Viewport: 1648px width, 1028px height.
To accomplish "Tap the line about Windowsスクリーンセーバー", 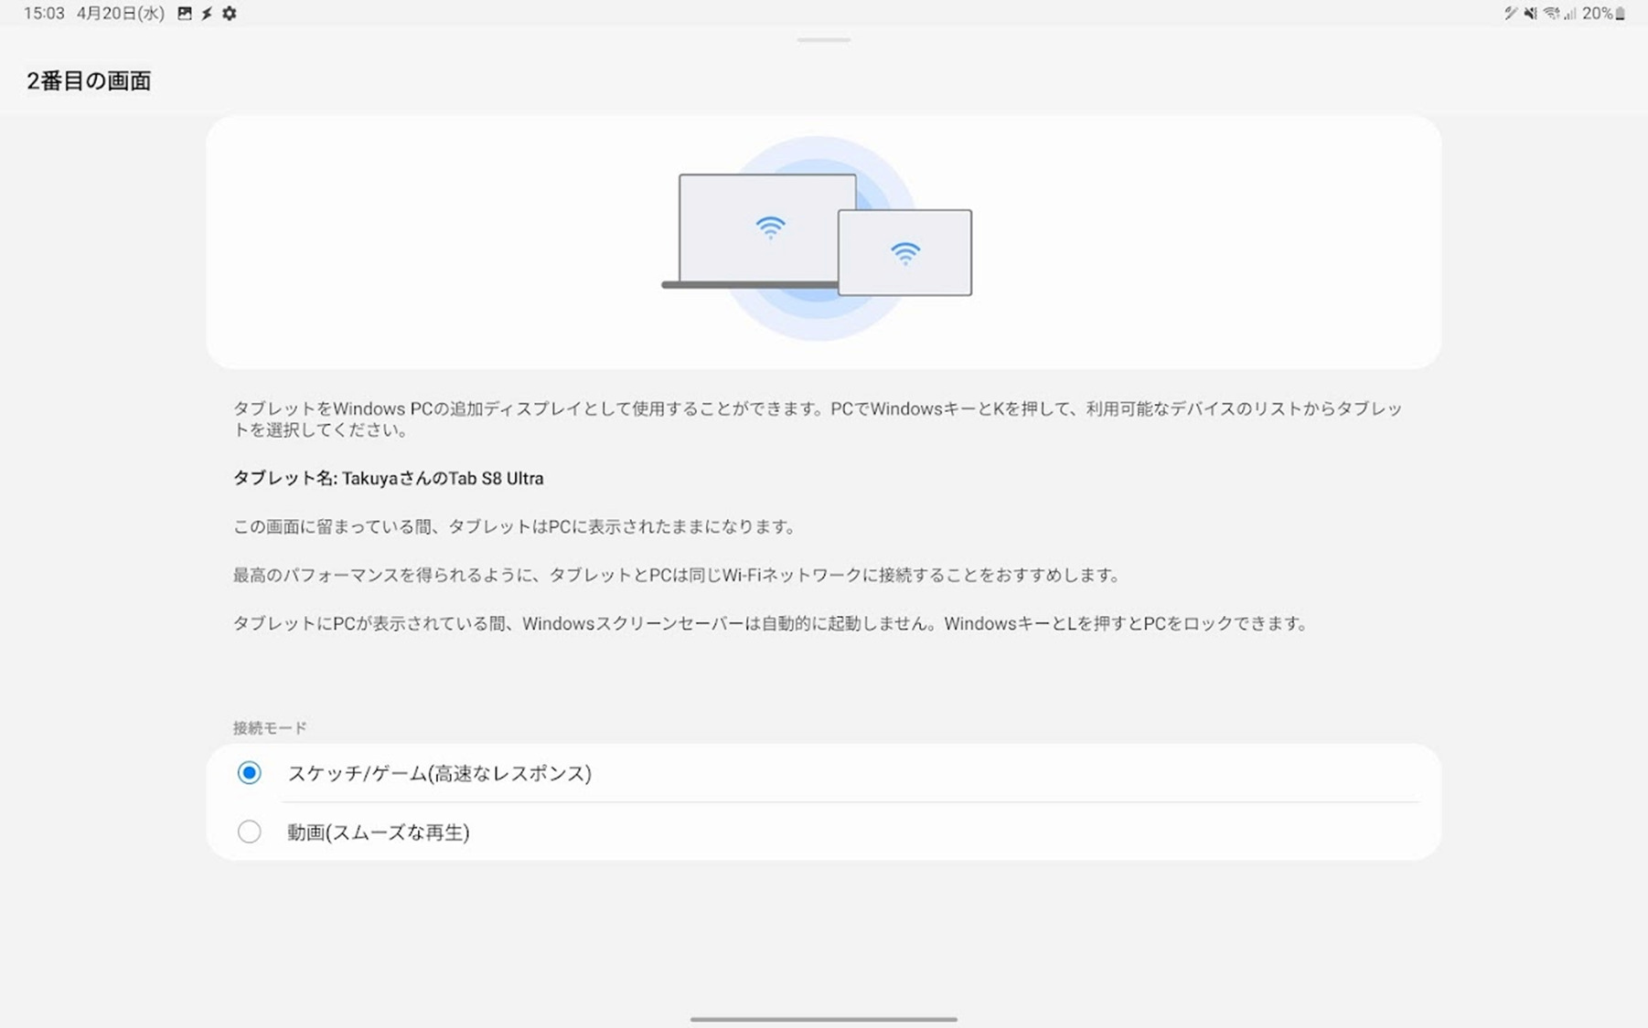I will pyautogui.click(x=772, y=624).
